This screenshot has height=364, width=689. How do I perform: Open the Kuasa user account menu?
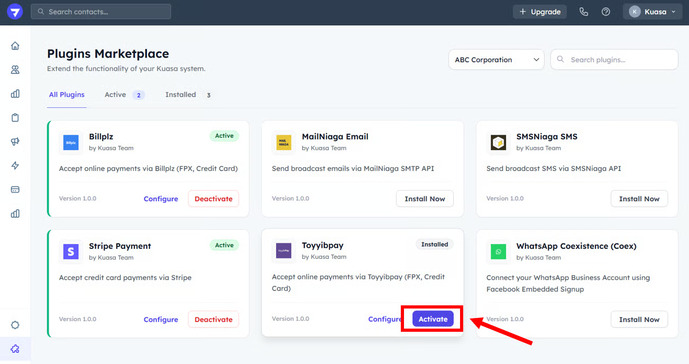652,12
